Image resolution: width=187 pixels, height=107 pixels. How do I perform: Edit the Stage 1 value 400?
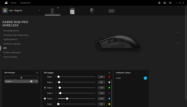[101, 77]
